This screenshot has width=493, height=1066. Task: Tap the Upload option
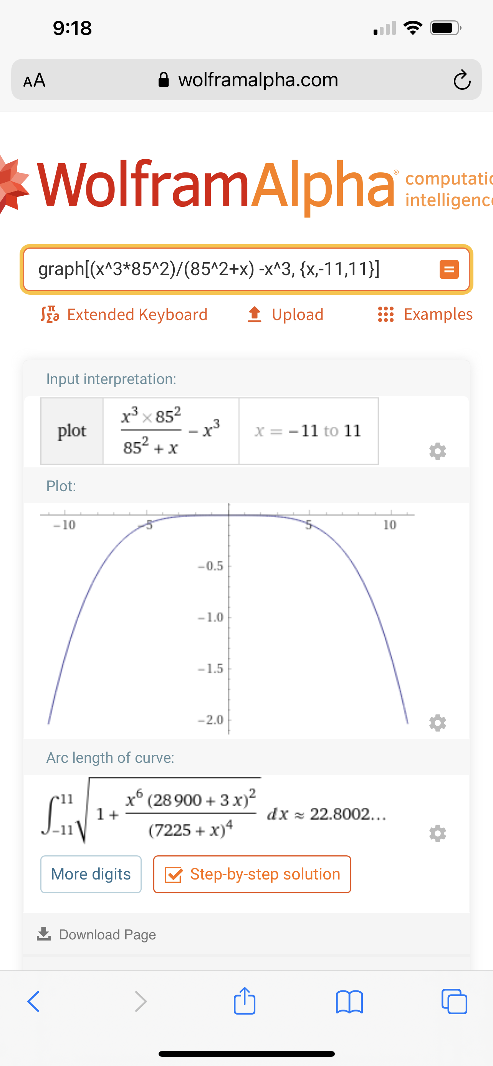[x=286, y=315]
